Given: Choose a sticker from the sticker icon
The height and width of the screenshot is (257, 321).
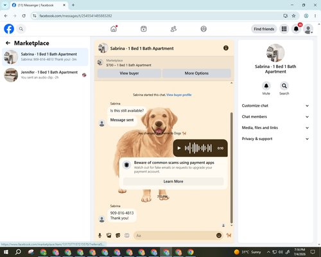Looking at the screenshot, I should point(118,236).
